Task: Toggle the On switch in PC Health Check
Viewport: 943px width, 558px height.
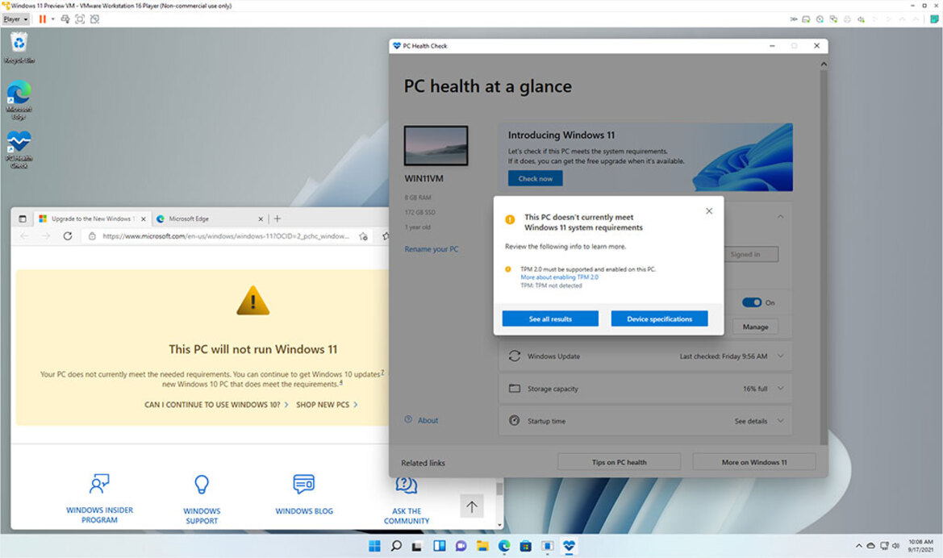Action: (x=752, y=302)
